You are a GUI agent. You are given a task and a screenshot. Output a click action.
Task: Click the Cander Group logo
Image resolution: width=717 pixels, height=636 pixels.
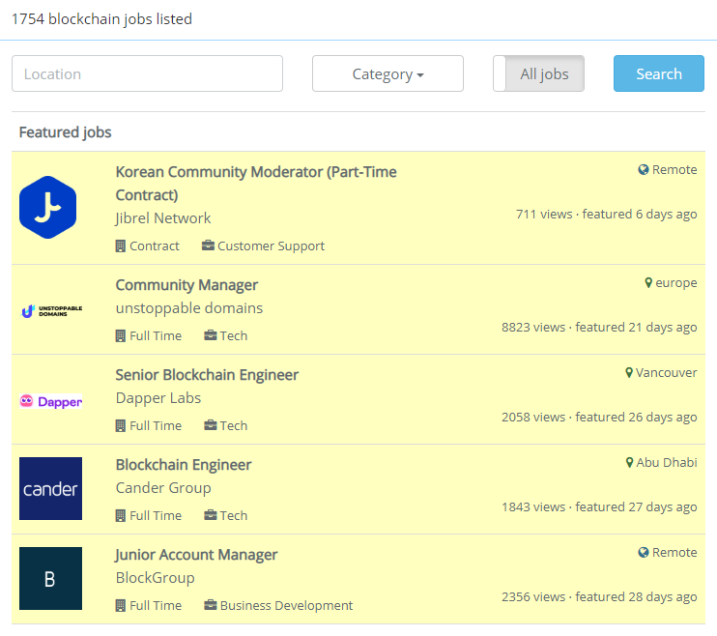coord(51,489)
